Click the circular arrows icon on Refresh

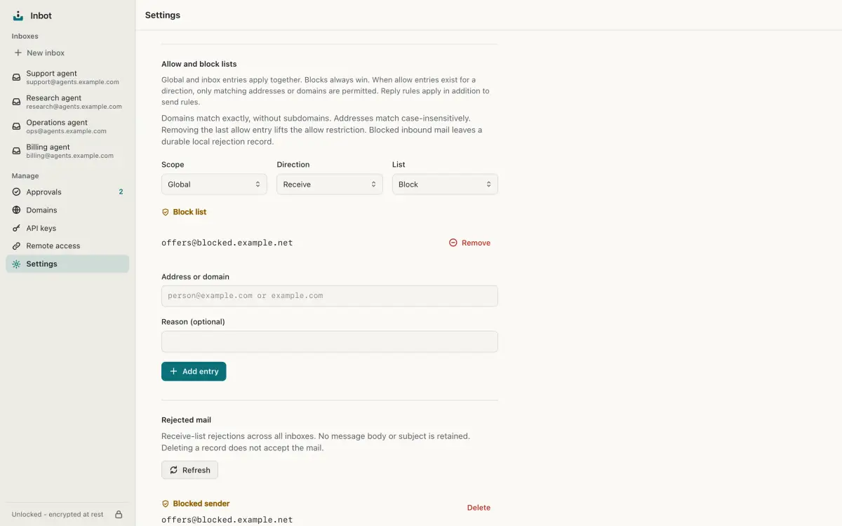tap(174, 470)
